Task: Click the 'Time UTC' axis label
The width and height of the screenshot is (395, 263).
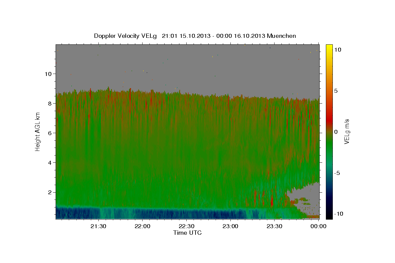Action: click(187, 233)
